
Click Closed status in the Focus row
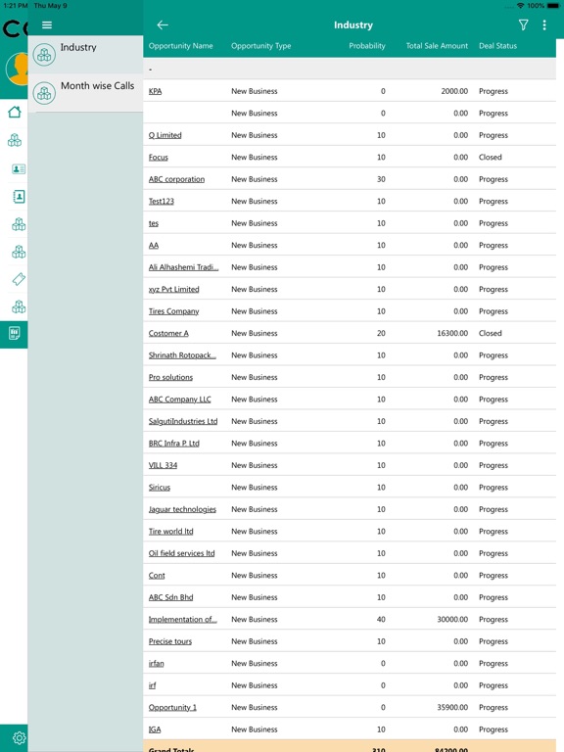pos(491,158)
